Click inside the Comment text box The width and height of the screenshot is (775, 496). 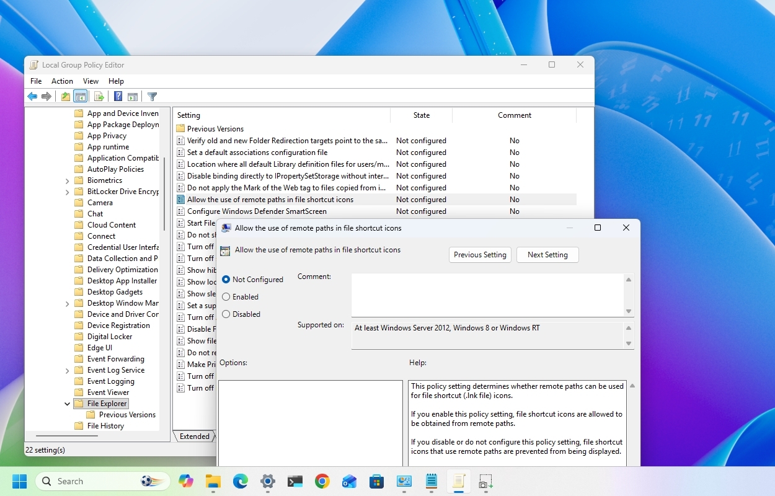coord(487,295)
